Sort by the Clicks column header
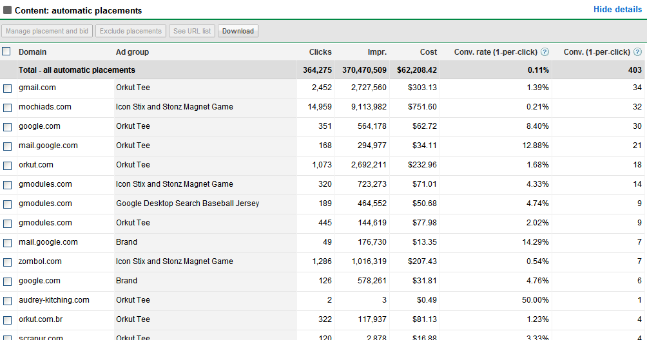The width and height of the screenshot is (647, 340). tap(320, 52)
